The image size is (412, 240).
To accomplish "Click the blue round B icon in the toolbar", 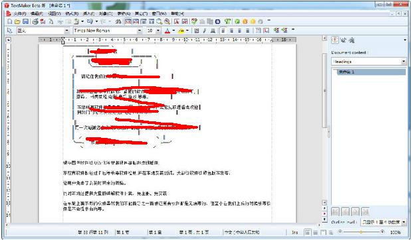I will (x=217, y=21).
